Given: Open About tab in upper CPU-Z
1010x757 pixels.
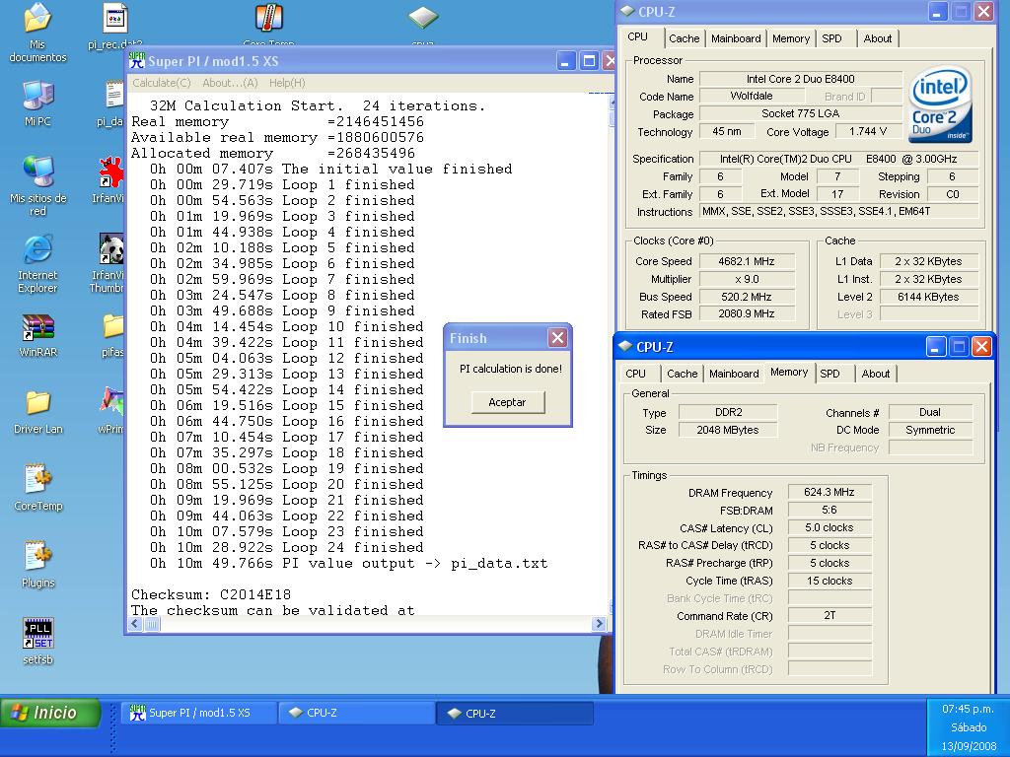Looking at the screenshot, I should coord(877,38).
